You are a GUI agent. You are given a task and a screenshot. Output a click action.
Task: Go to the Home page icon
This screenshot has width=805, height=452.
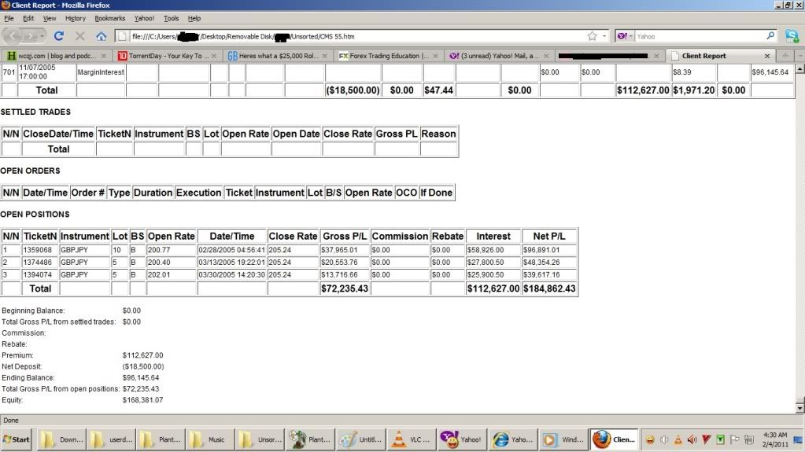101,36
